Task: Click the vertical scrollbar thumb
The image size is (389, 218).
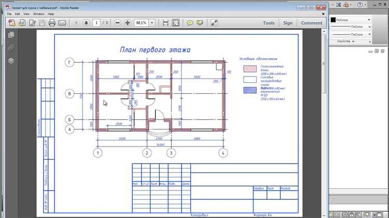Action: (x=324, y=64)
